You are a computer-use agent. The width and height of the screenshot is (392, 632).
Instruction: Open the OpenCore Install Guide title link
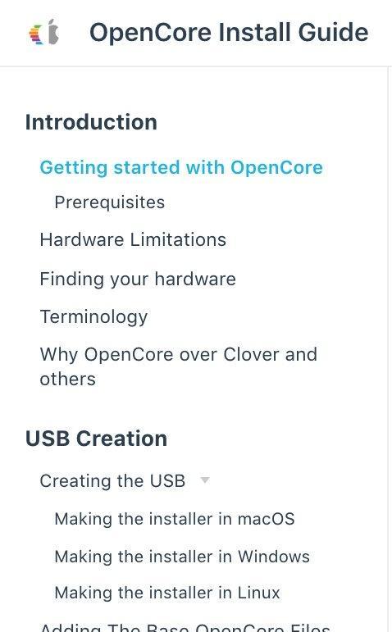[x=229, y=32]
